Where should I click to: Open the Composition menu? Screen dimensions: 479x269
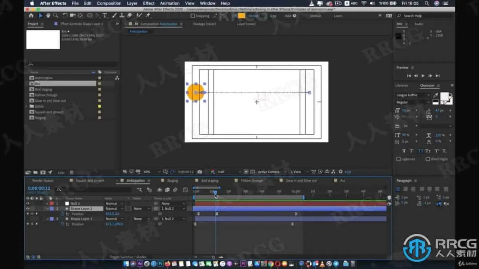click(109, 3)
